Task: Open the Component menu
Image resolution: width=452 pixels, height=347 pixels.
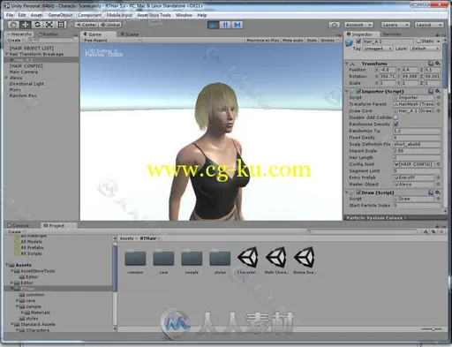Action: pos(89,15)
